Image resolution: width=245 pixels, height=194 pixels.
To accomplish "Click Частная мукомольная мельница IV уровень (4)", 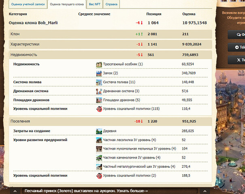I will point(140,149).
